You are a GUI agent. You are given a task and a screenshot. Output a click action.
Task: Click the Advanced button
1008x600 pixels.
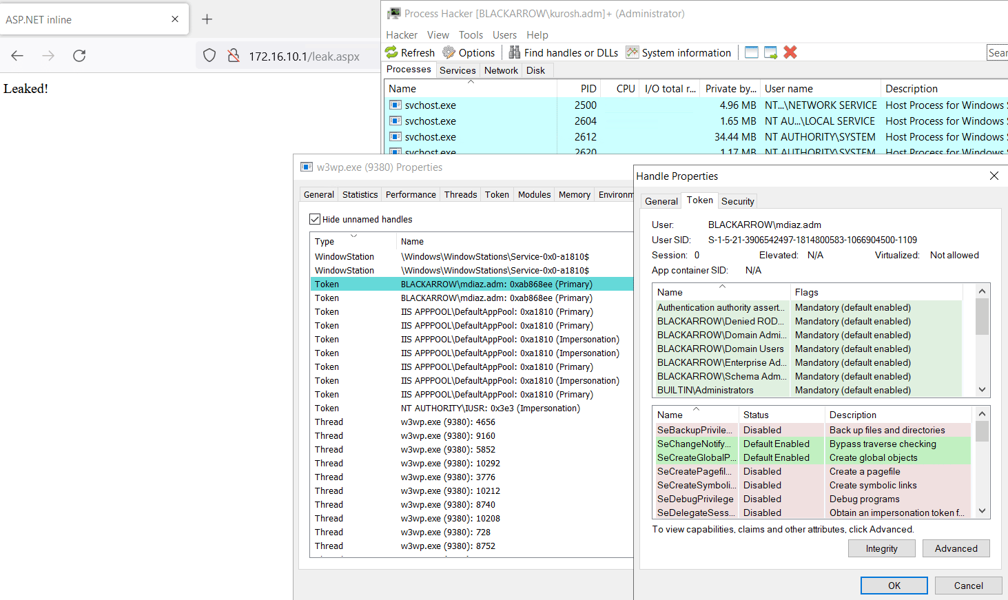click(956, 548)
